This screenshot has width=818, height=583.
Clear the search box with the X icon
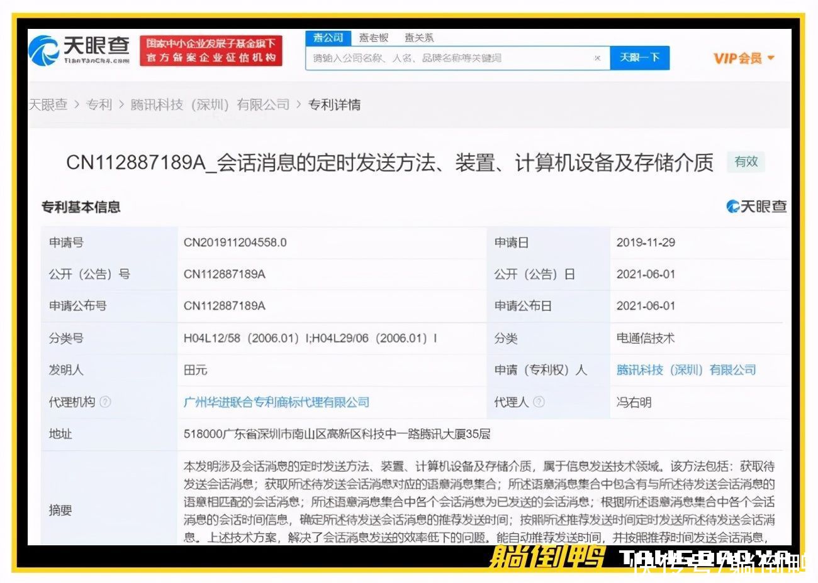(597, 58)
